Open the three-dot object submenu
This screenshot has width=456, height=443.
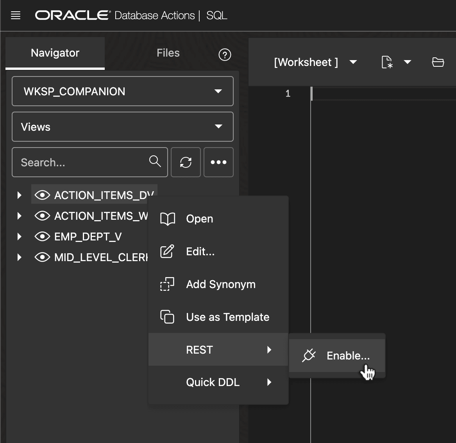tap(218, 162)
